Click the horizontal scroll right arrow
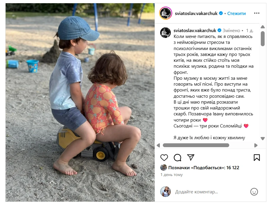The image size is (272, 206). 256,145
